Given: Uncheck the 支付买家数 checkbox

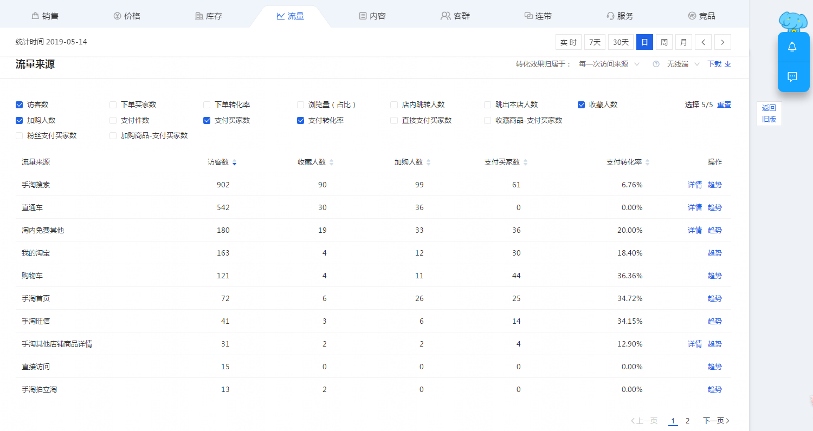Looking at the screenshot, I should 207,120.
